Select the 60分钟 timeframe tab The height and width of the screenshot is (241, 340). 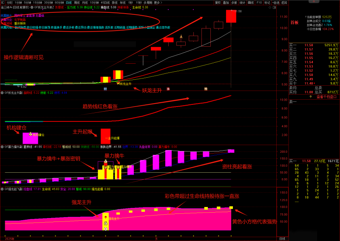[x=59, y=2]
